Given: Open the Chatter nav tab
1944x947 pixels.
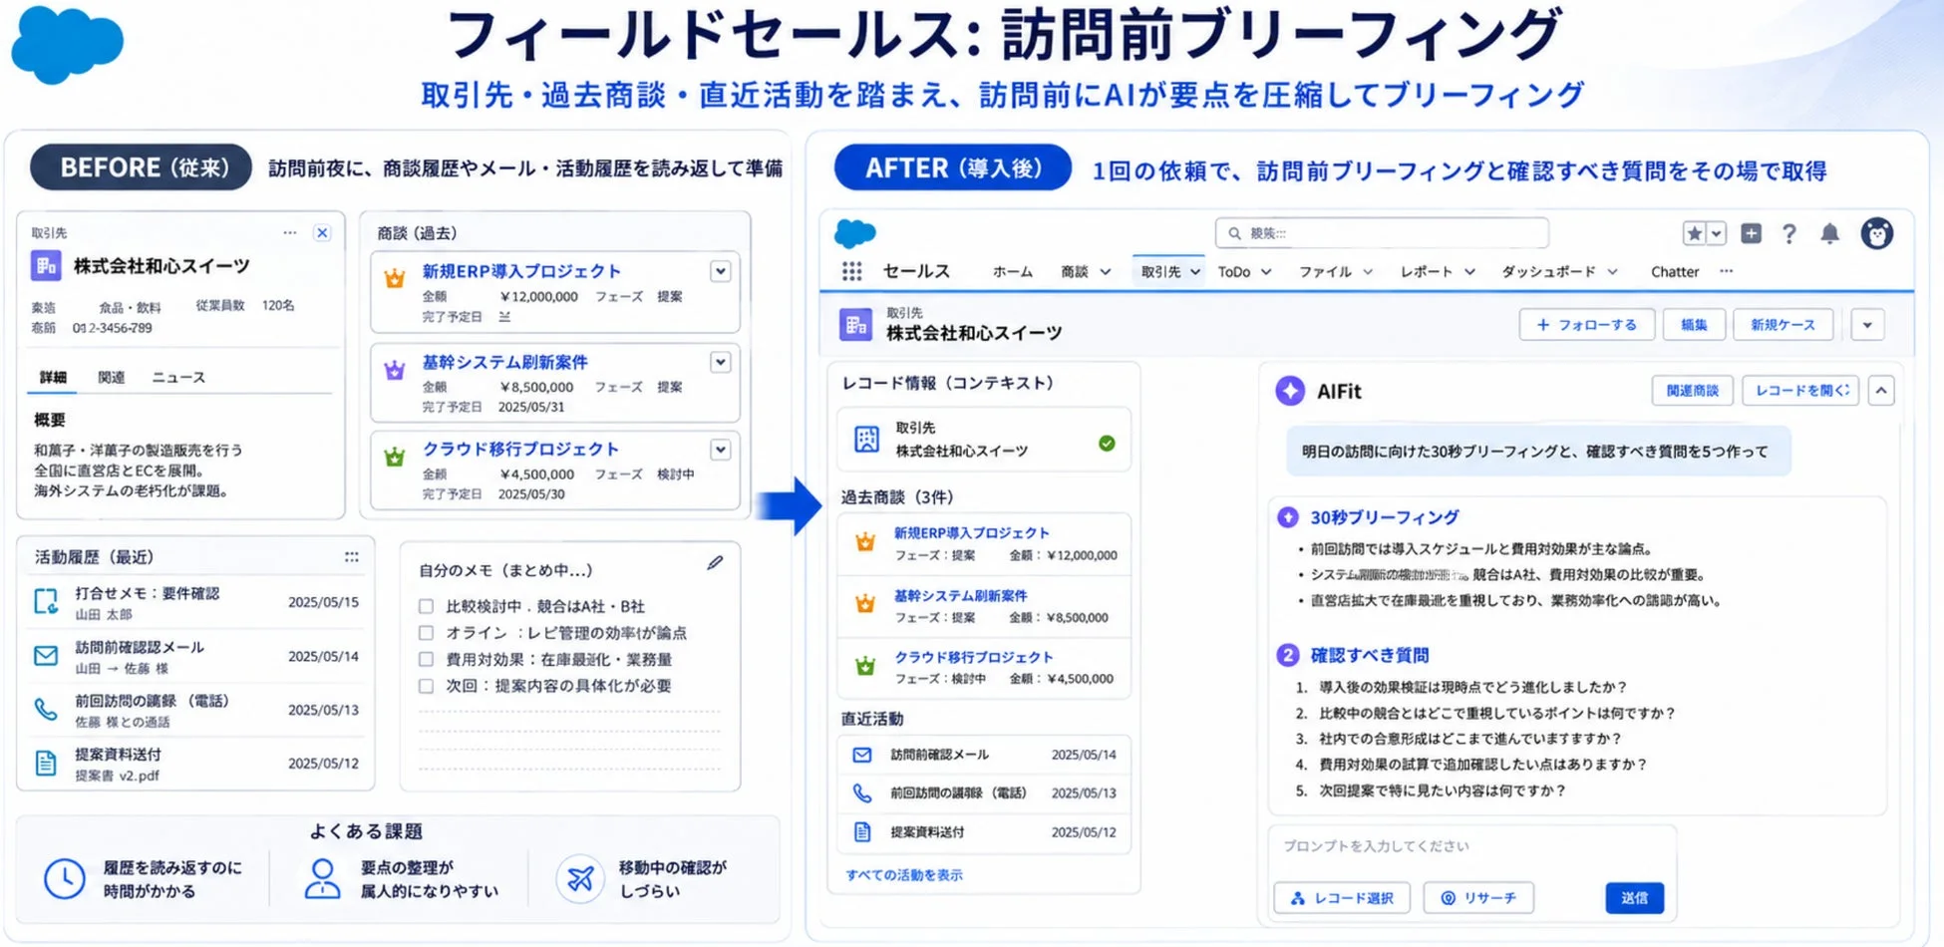Looking at the screenshot, I should pos(1675,272).
